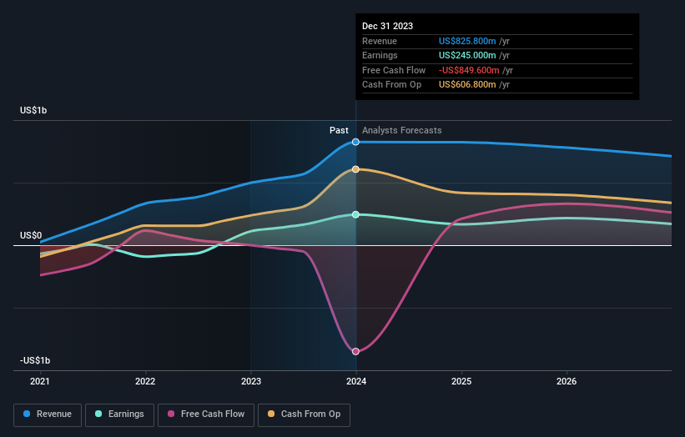Click the 2023 x-axis label
The width and height of the screenshot is (685, 437).
pos(251,382)
